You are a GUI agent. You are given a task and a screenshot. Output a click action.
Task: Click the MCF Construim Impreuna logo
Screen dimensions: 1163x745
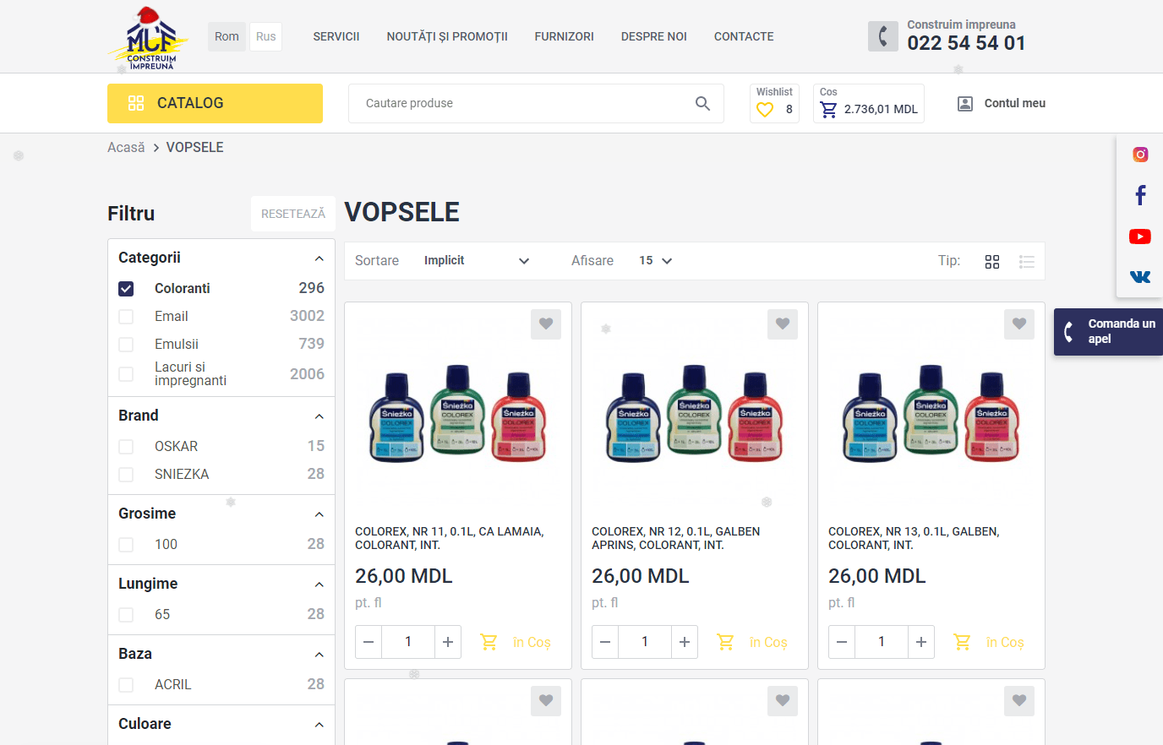(149, 38)
